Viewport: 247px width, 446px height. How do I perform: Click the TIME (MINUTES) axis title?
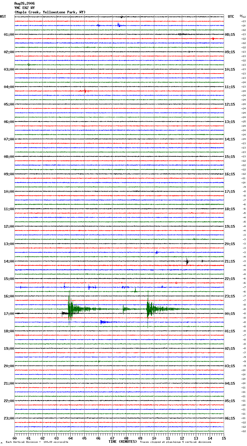click(123, 442)
